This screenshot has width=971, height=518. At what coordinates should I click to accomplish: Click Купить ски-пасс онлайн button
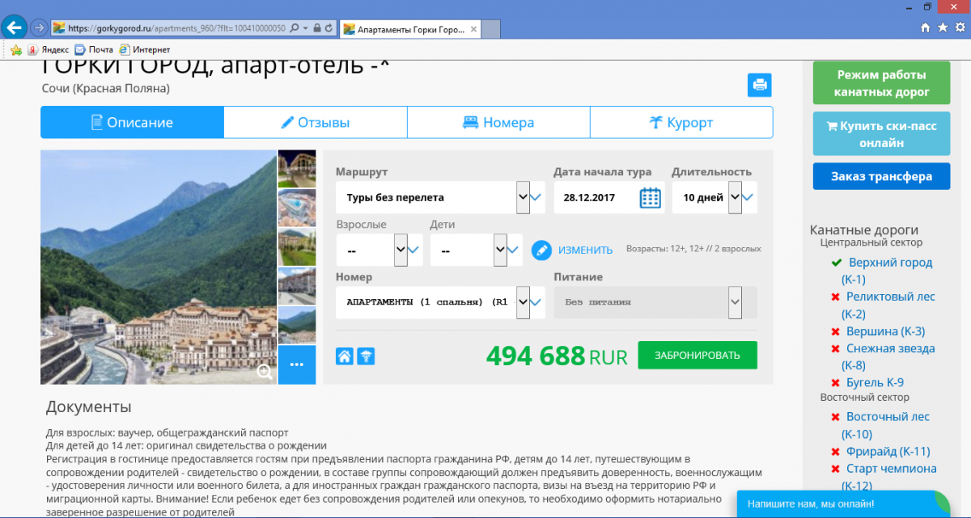(x=881, y=134)
